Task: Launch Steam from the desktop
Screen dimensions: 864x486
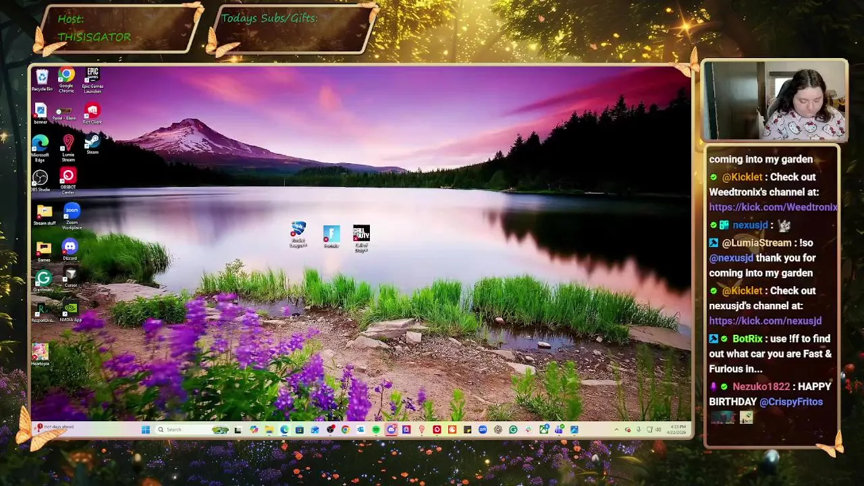Action: 92,144
